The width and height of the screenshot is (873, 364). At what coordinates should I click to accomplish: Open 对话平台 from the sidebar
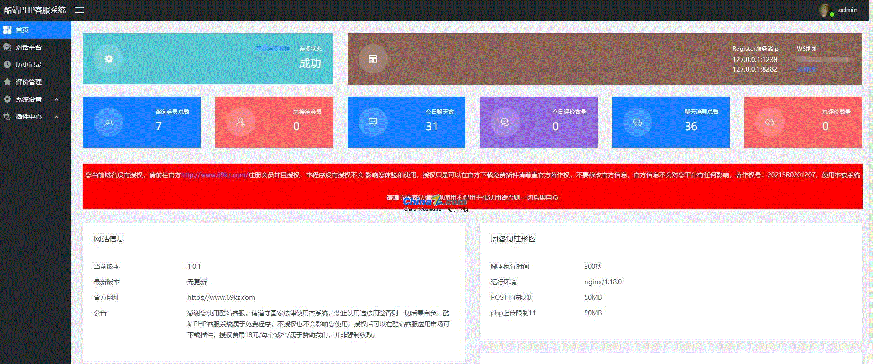pos(28,47)
